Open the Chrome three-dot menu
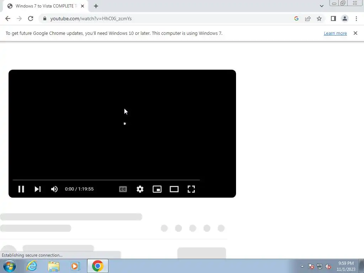Screen dimensions: 364x273 [356, 18]
